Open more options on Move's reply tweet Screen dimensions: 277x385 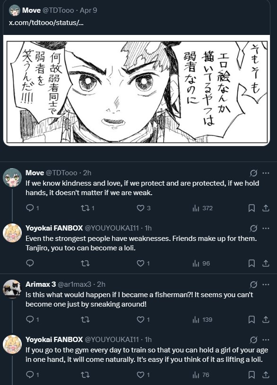[266, 173]
